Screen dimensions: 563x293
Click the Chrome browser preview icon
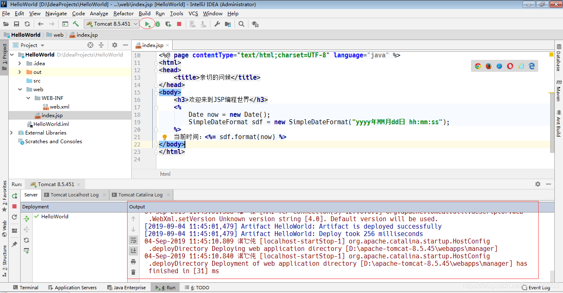pos(478,66)
